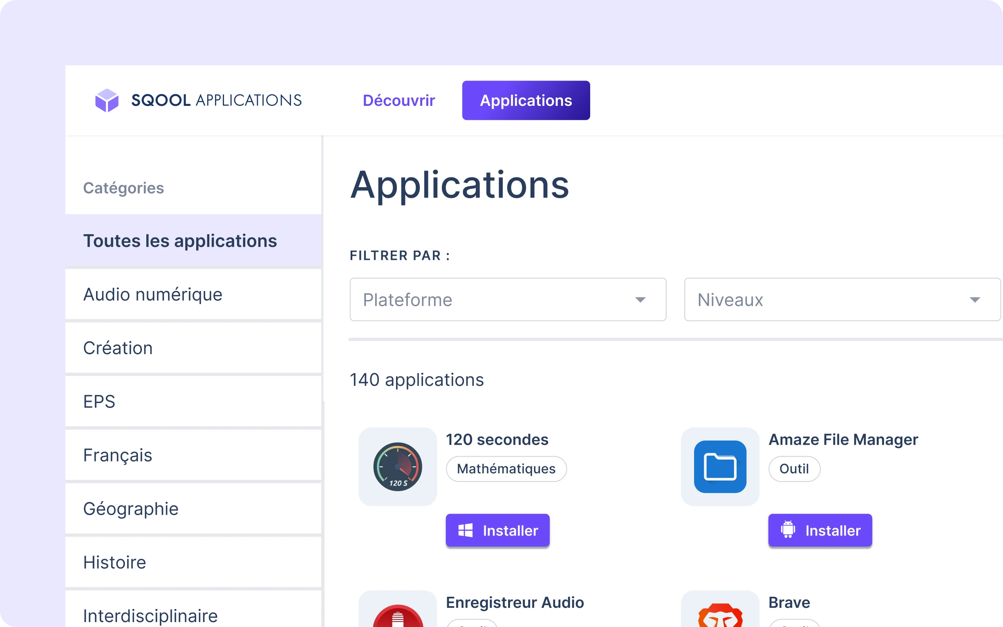
Task: Click the Mathématiques category badge
Action: 506,468
